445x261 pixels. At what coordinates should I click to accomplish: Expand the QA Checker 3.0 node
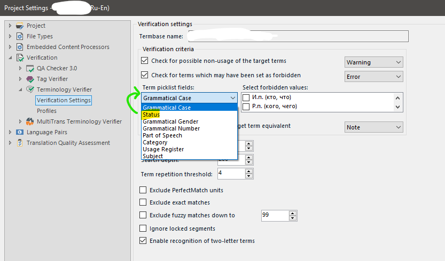pyautogui.click(x=20, y=68)
